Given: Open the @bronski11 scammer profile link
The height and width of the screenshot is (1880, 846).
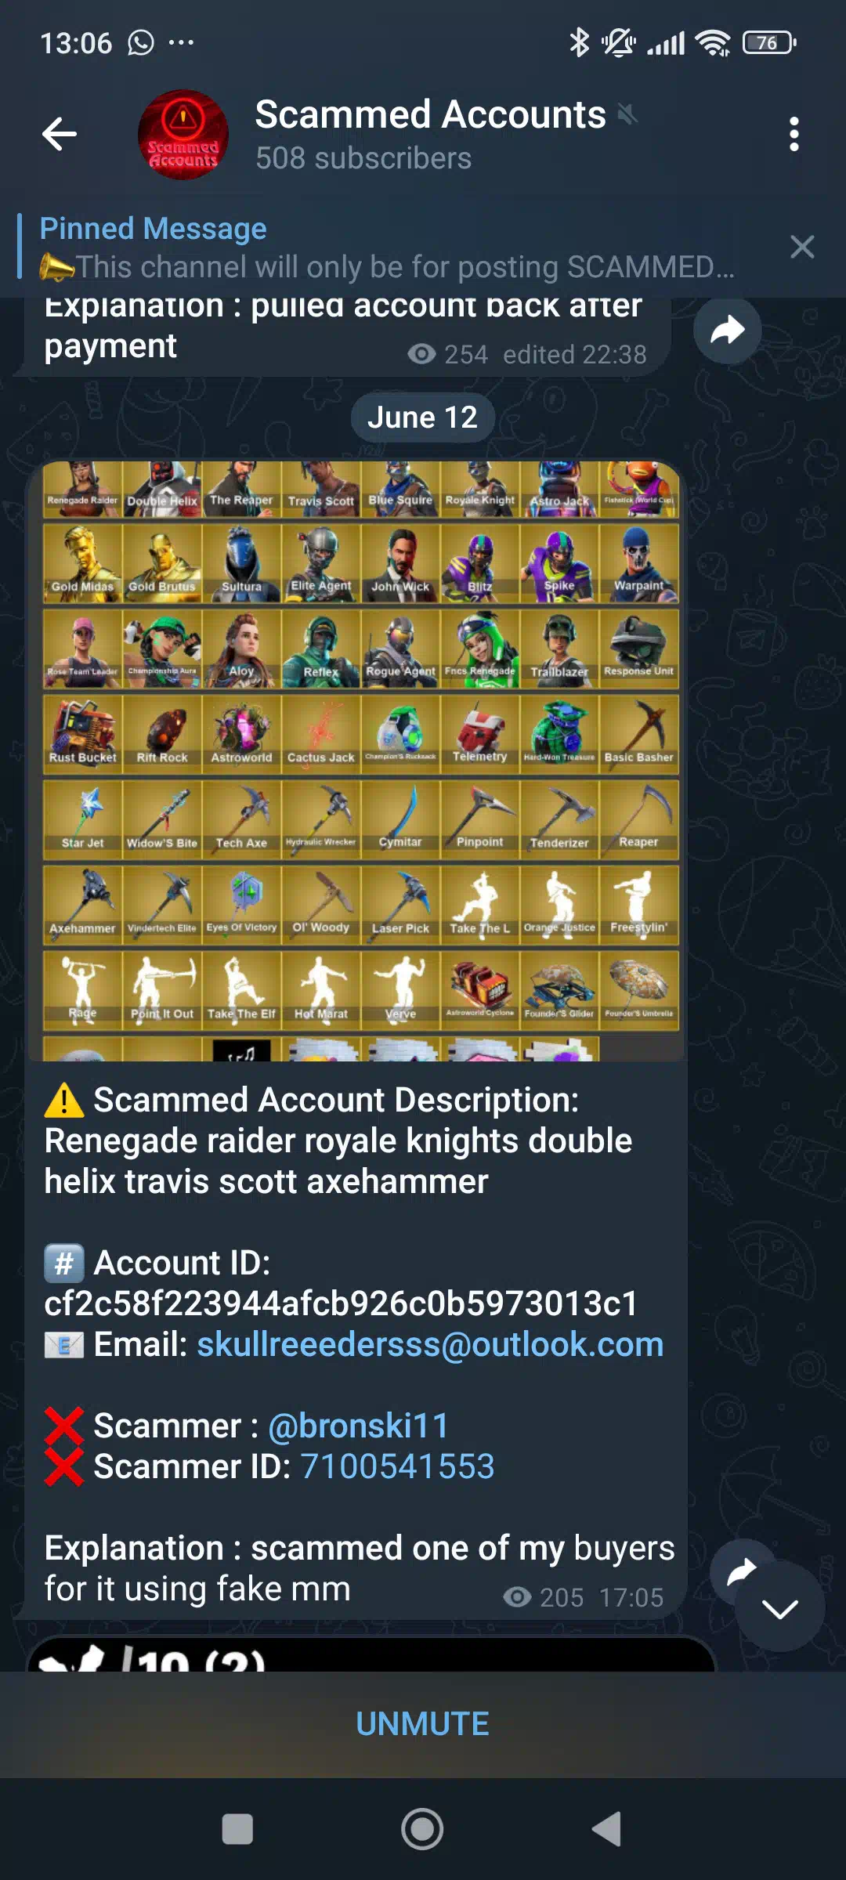Looking at the screenshot, I should (358, 1426).
